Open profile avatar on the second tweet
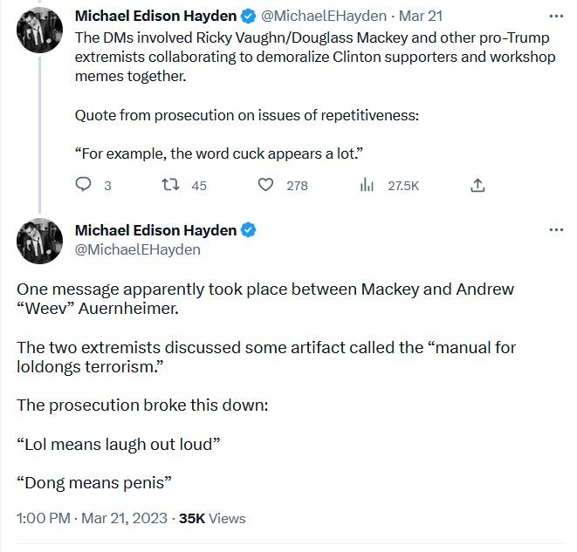The width and height of the screenshot is (577, 552). coord(39,241)
